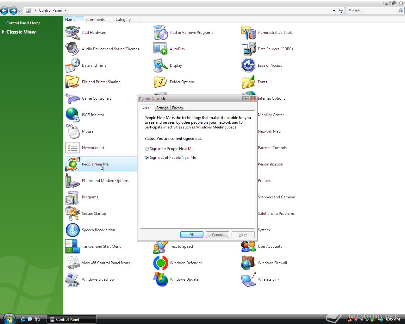Open the Text to Speech label

[182, 246]
